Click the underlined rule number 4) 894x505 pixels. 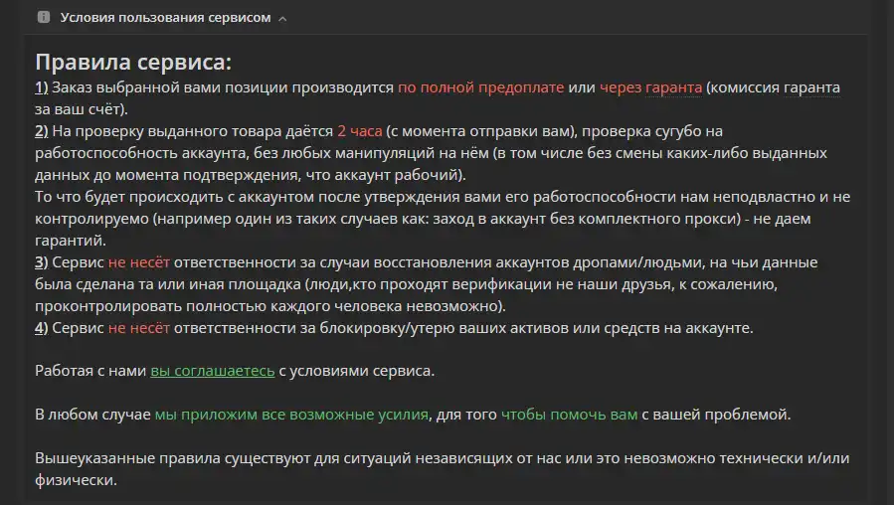(x=42, y=328)
